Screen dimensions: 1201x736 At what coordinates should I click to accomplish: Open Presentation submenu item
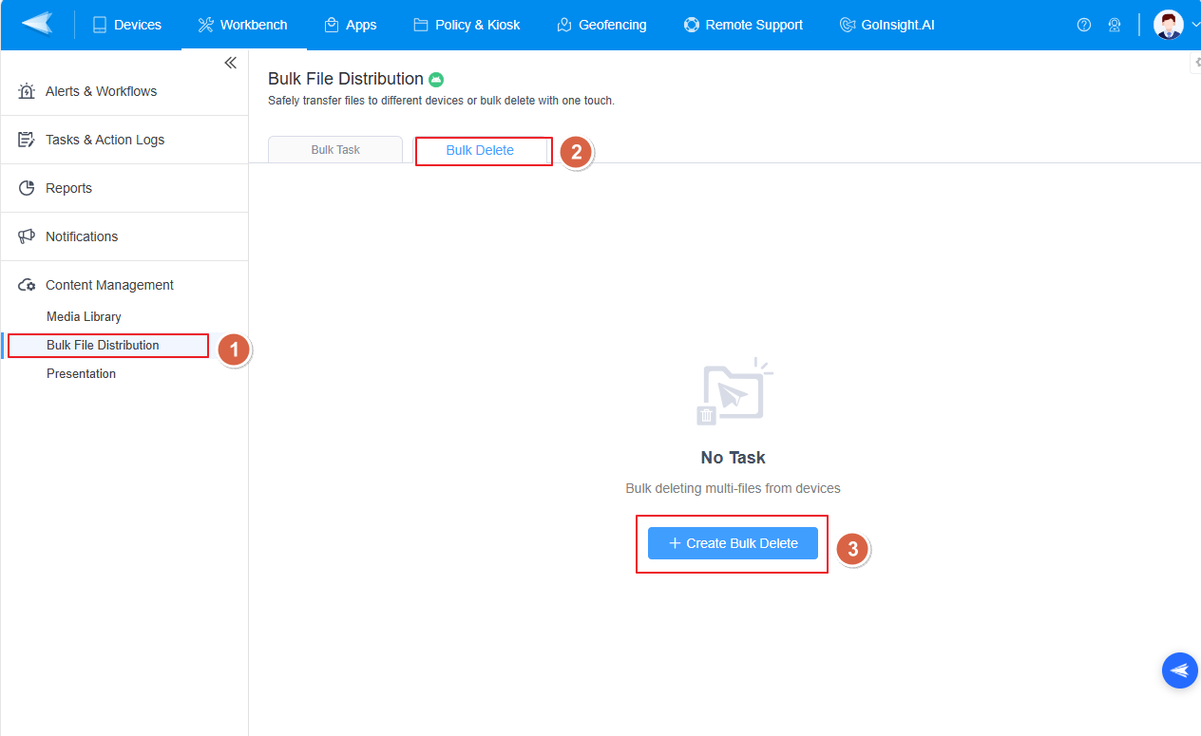tap(81, 373)
